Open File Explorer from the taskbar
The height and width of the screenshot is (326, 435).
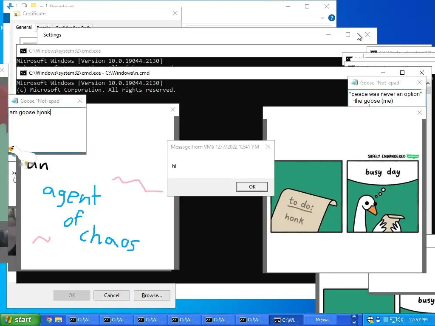[x=59, y=320]
